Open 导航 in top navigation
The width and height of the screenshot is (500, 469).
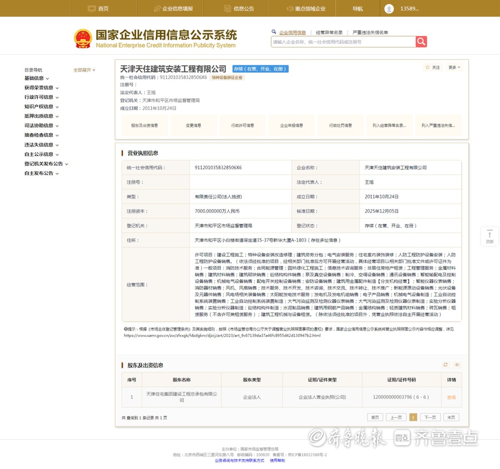[x=357, y=9]
